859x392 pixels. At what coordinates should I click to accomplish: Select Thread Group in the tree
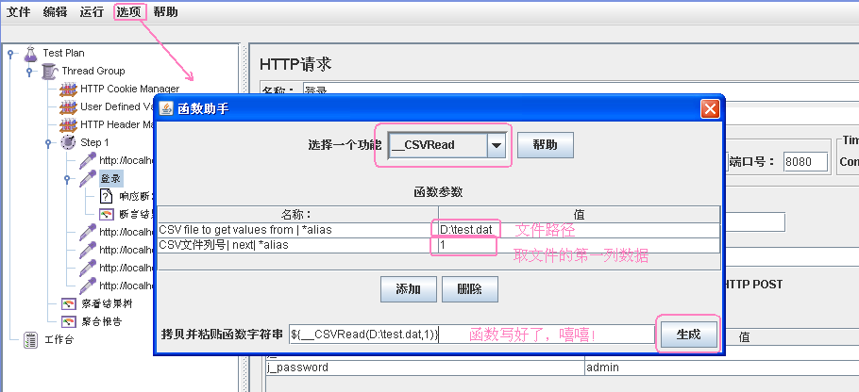93,71
